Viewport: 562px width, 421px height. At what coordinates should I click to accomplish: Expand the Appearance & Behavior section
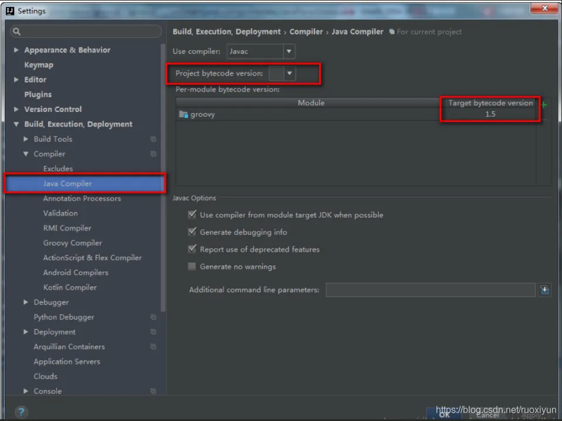[16, 50]
